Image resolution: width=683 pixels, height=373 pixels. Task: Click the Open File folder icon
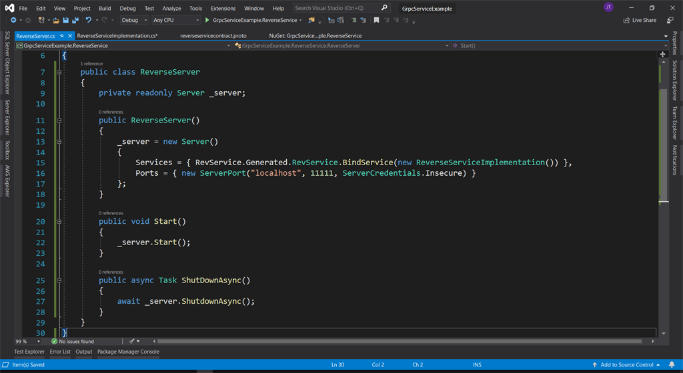coord(56,21)
